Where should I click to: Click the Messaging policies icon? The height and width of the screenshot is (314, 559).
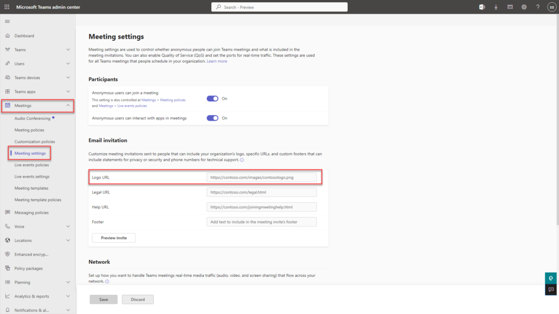(x=8, y=212)
